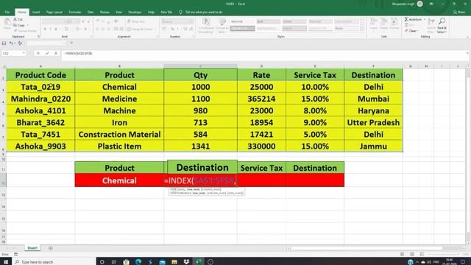Image resolution: width=471 pixels, height=265 pixels.
Task: Toggle Bold formatting in Font group
Action: click(x=45, y=29)
